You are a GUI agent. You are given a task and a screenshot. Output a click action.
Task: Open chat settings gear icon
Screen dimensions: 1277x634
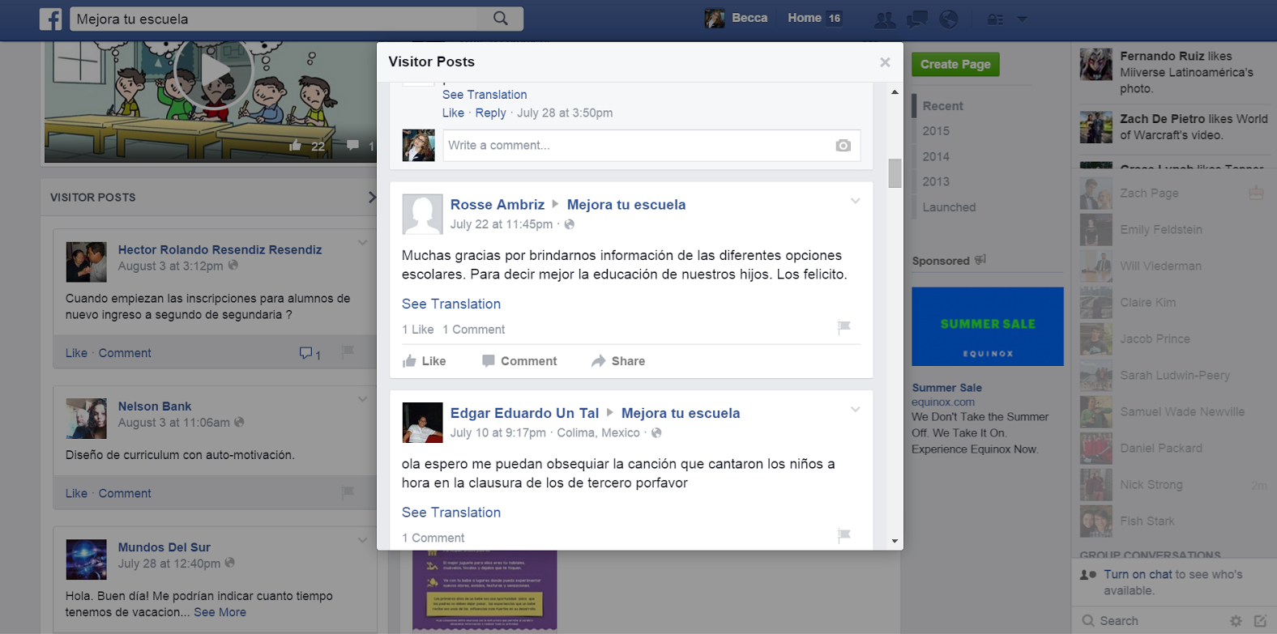pyautogui.click(x=1236, y=621)
